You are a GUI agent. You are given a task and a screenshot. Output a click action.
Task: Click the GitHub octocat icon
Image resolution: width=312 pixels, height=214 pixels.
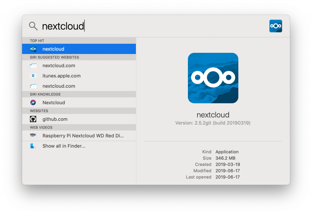33,119
